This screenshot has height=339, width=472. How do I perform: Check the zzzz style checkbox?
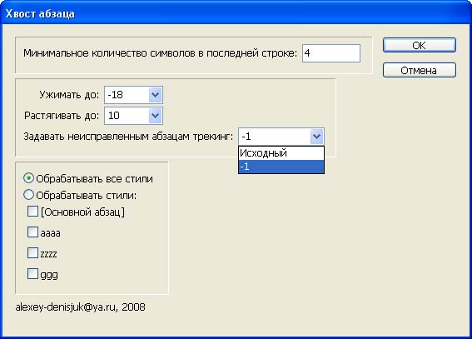32,253
